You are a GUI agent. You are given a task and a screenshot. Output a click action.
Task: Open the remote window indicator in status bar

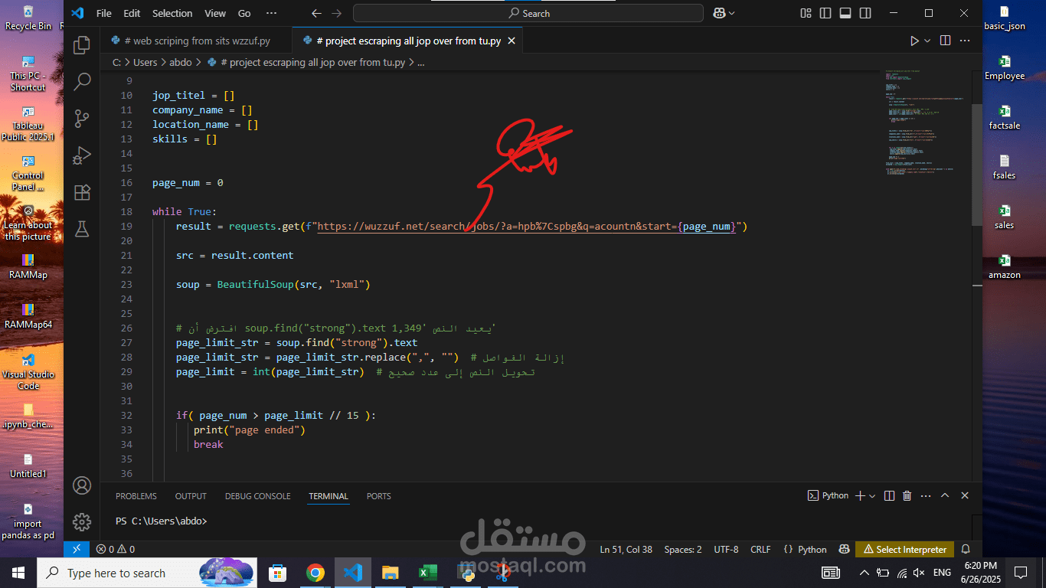[76, 549]
